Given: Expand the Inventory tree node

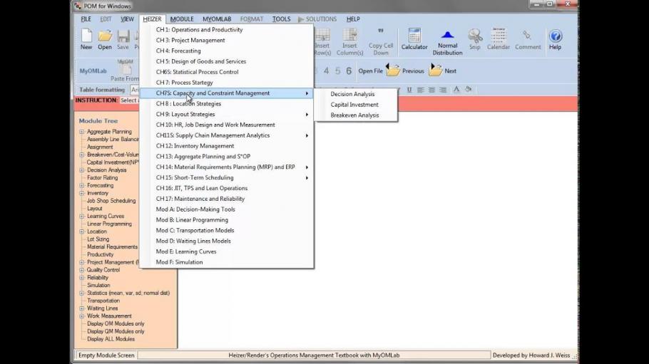Looking at the screenshot, I should 82,193.
